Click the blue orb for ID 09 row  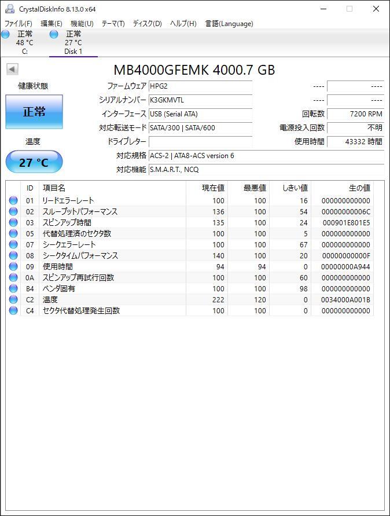(x=13, y=266)
